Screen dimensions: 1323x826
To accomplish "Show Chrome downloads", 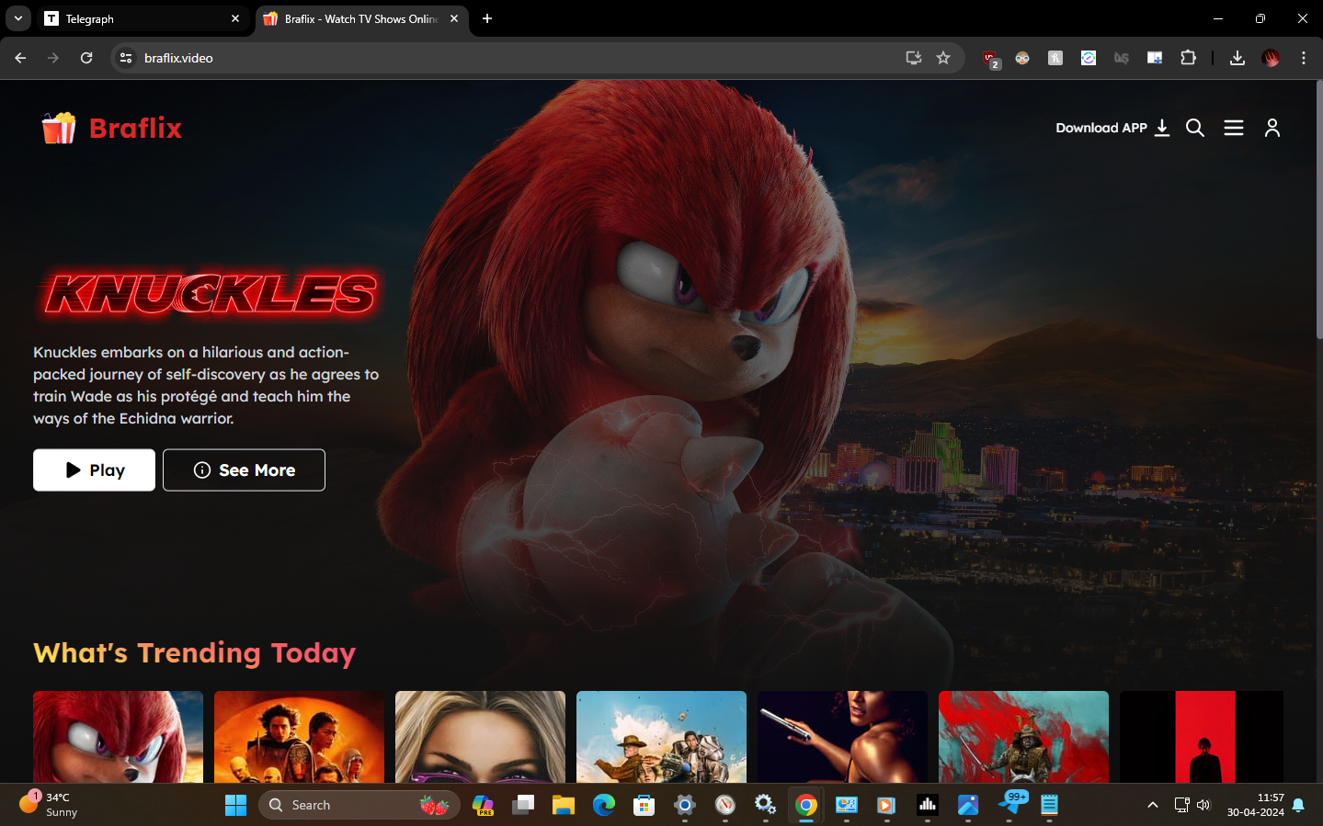I will click(1237, 58).
